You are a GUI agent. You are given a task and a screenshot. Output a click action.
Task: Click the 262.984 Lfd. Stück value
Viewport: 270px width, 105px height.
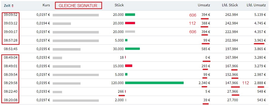coord(231,15)
